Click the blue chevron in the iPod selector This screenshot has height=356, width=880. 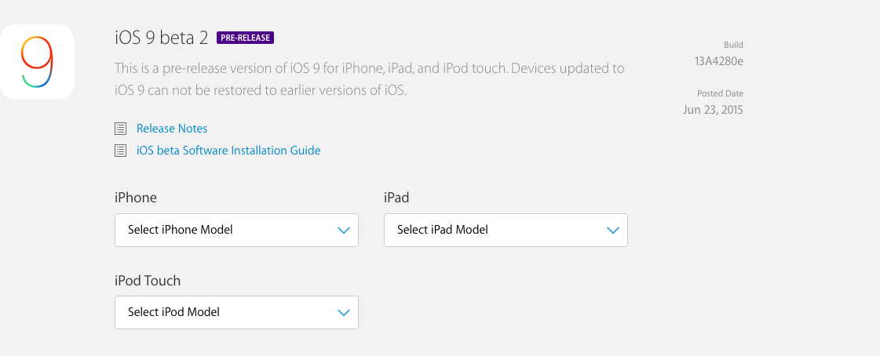click(x=343, y=313)
